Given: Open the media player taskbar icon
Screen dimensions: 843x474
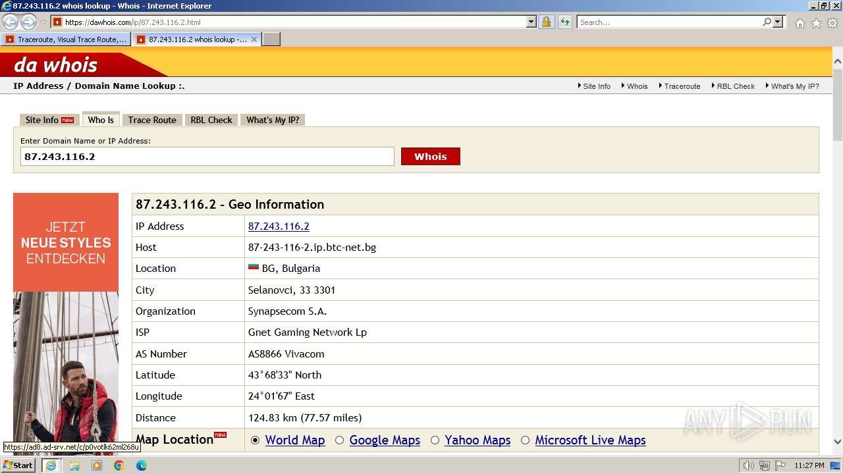Looking at the screenshot, I should coord(97,465).
